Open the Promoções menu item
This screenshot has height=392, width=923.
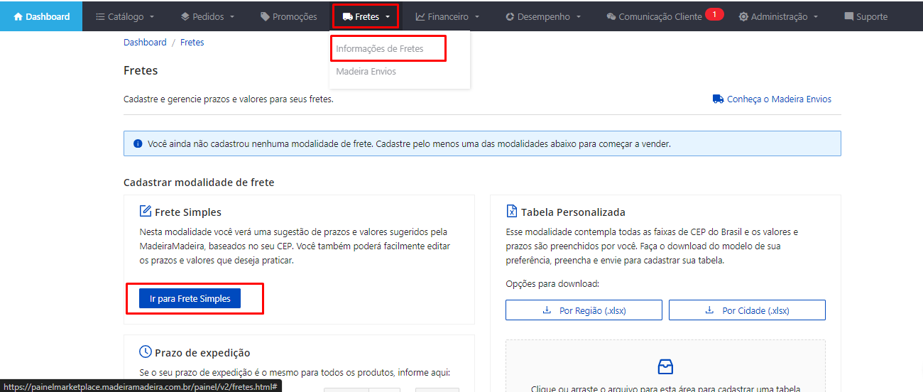tap(288, 16)
